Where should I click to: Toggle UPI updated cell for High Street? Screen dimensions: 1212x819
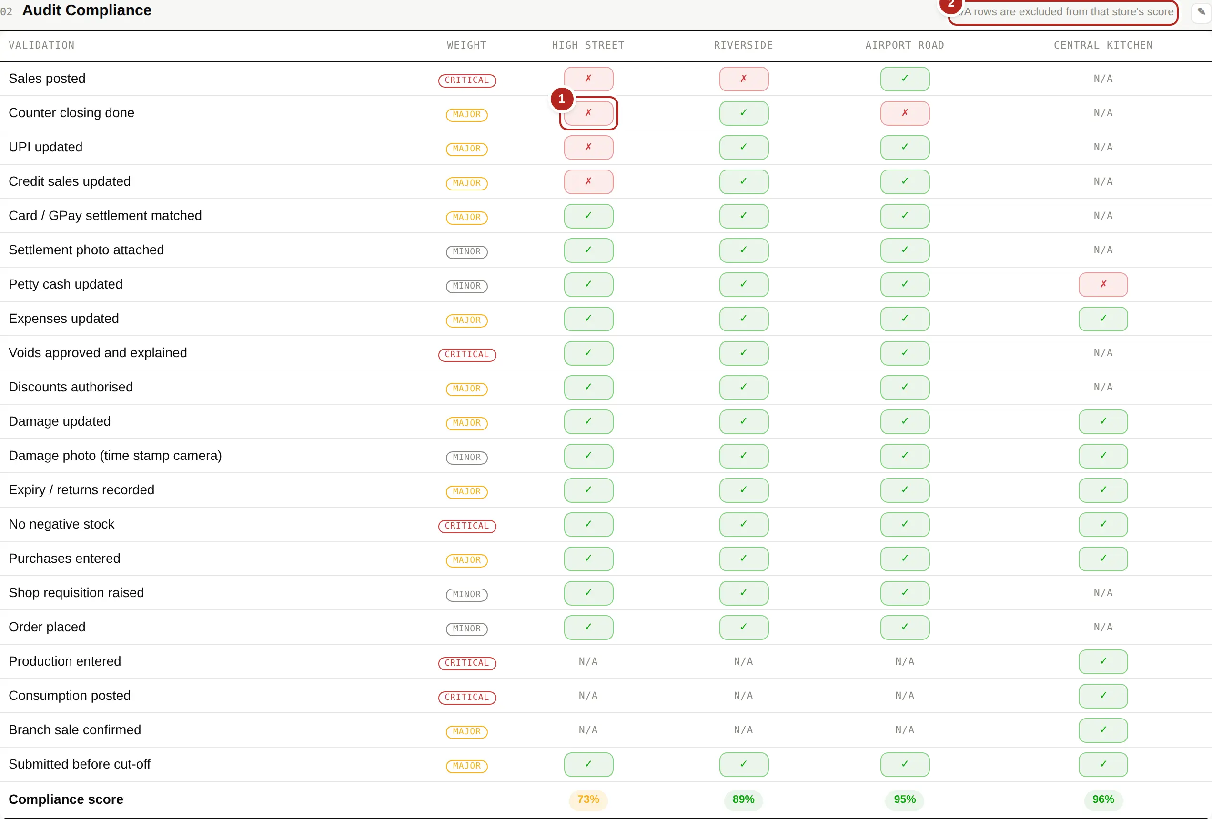(x=588, y=148)
